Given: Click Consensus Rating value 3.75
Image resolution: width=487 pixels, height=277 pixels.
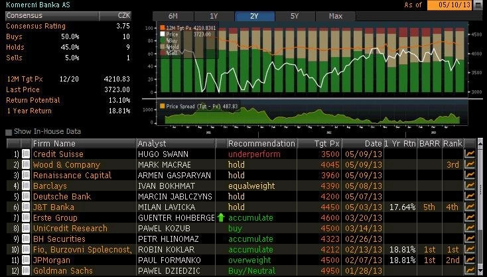Looking at the screenshot, I should [x=123, y=26].
